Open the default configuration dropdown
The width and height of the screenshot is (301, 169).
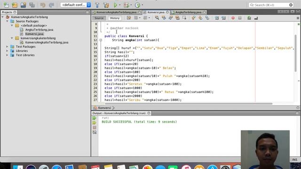point(76,5)
